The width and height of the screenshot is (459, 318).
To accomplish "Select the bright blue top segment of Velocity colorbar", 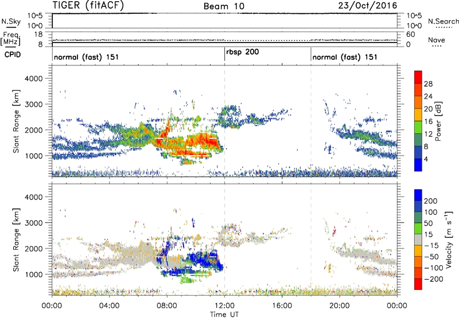I will coord(418,195).
